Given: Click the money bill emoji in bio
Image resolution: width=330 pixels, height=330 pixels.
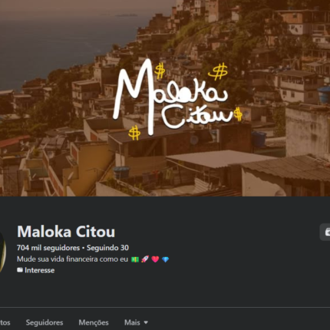Looking at the screenshot, I should pyautogui.click(x=135, y=259).
